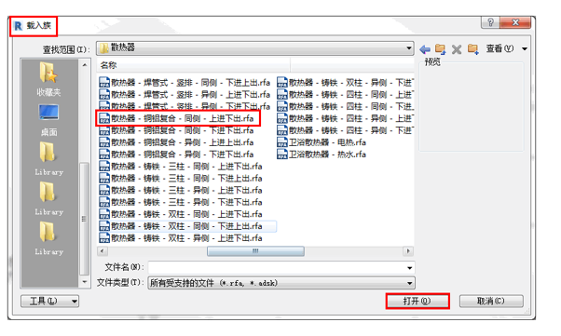Click RFA icon of 卫浴散热器 - 热水.rfa
The width and height of the screenshot is (561, 336).
(x=282, y=155)
